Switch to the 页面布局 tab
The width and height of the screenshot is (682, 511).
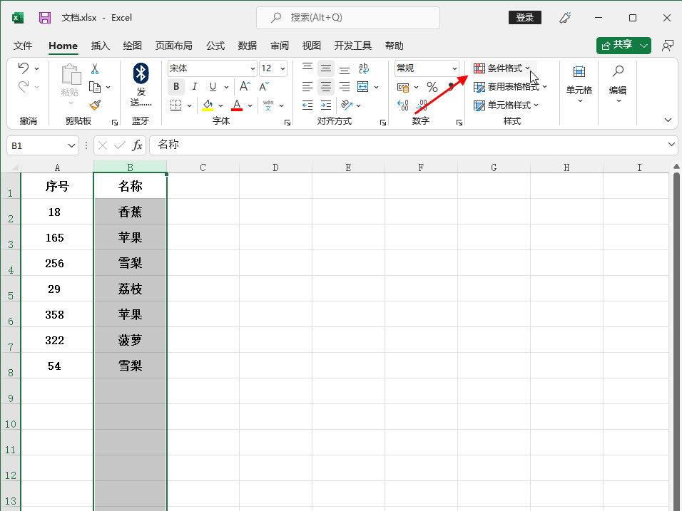pyautogui.click(x=173, y=46)
